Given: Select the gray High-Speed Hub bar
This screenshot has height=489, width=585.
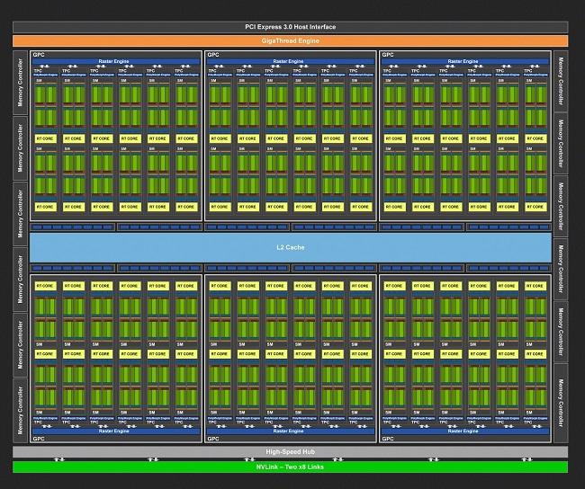Looking at the screenshot, I should 291,452.
